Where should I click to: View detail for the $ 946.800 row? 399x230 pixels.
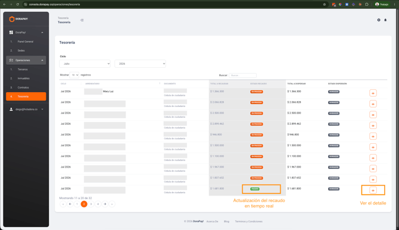(373, 136)
